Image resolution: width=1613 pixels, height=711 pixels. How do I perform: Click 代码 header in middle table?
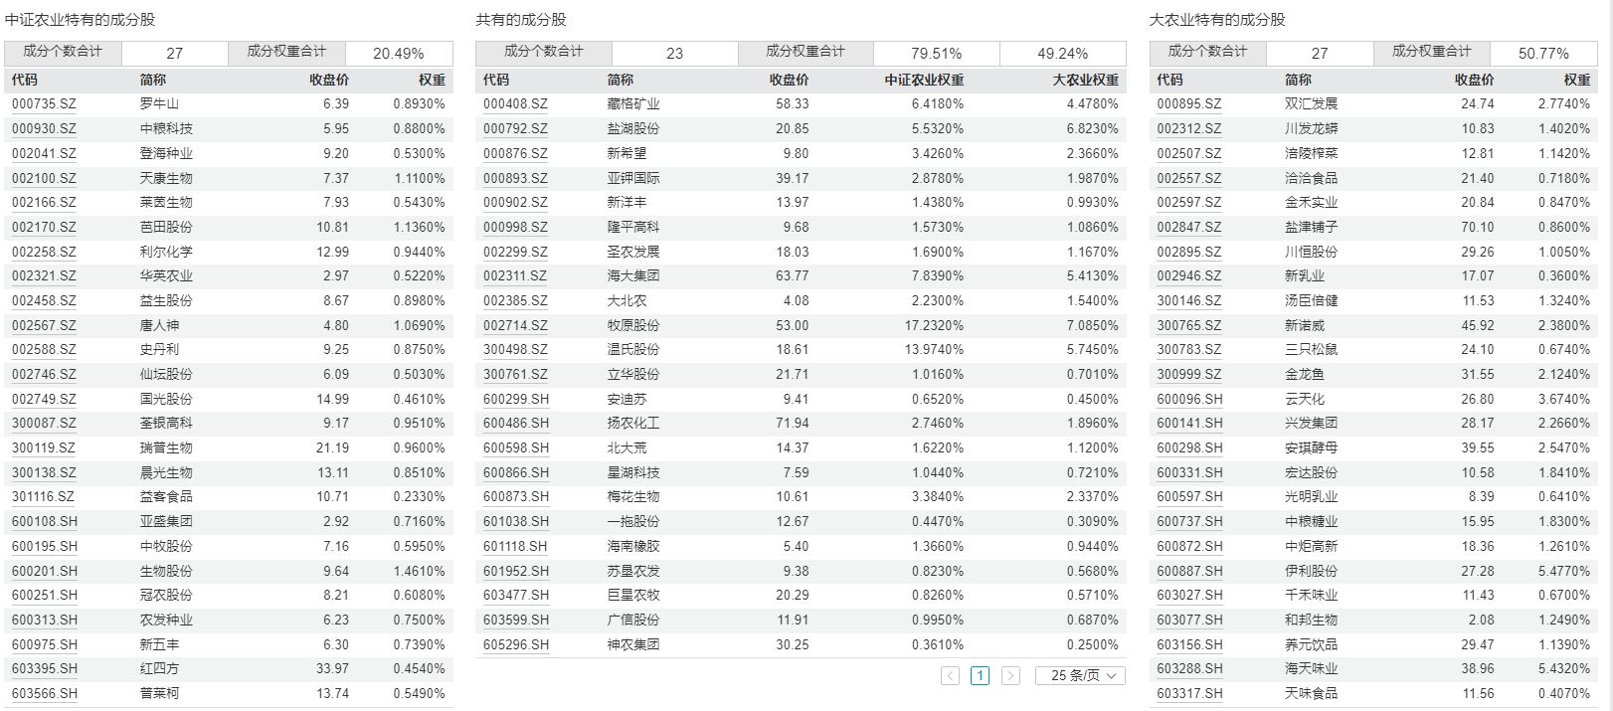click(496, 80)
